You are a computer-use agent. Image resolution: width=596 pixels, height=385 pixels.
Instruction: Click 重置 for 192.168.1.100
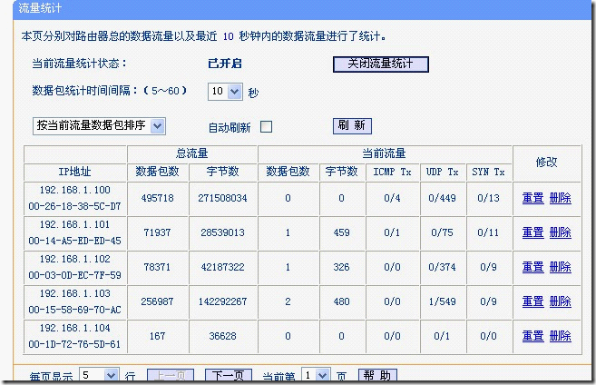coord(532,198)
